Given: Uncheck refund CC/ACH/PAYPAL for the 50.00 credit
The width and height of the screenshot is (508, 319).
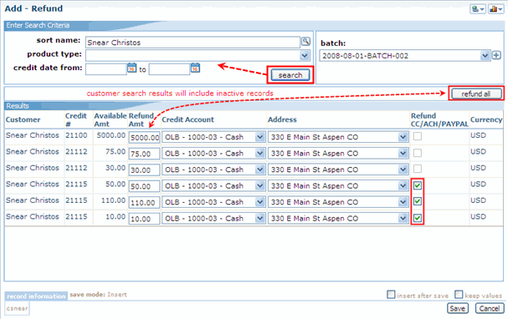Looking at the screenshot, I should click(x=418, y=185).
